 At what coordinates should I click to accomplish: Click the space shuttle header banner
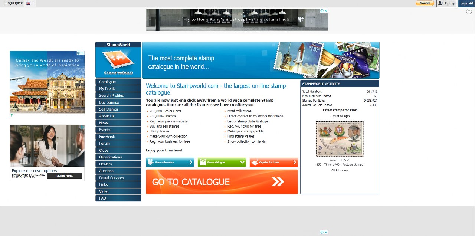(261, 60)
